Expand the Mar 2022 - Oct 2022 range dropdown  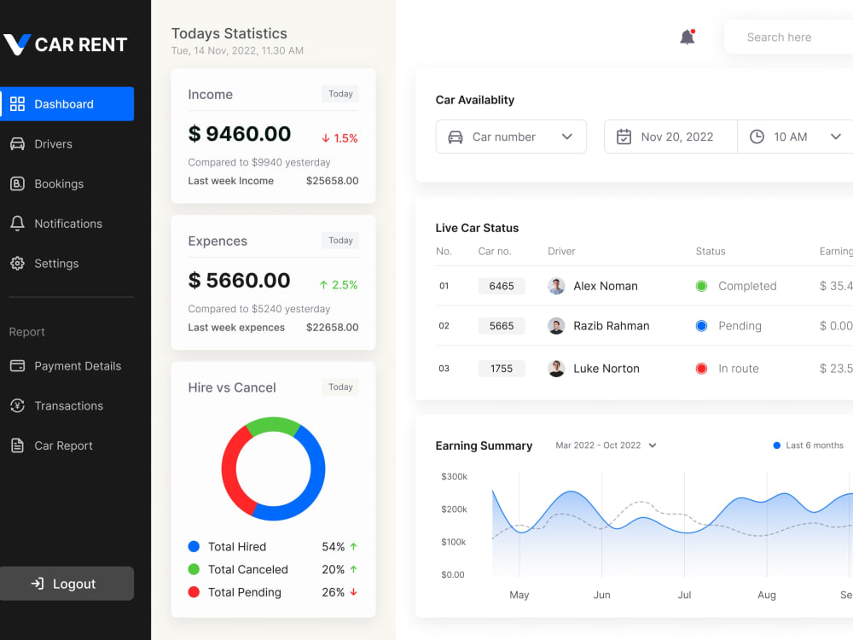pos(606,445)
